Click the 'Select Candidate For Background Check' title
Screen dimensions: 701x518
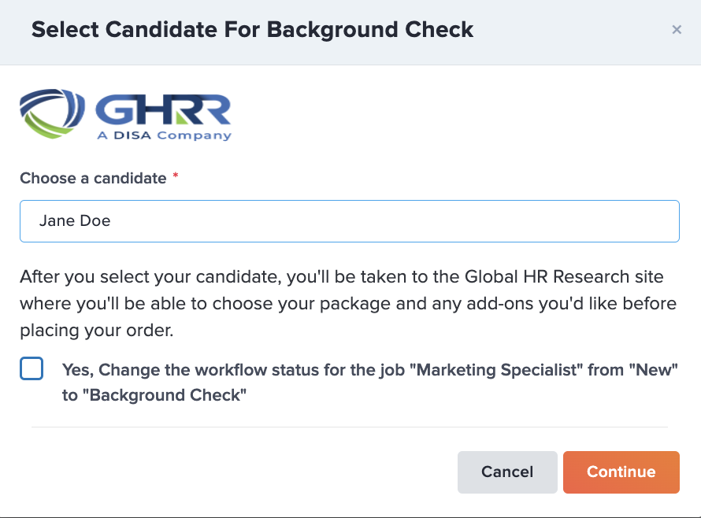click(252, 30)
